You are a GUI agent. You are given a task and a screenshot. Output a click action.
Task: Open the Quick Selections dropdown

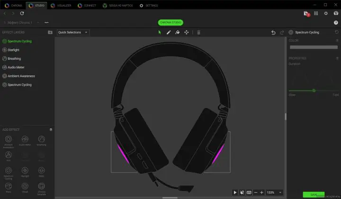click(x=73, y=32)
